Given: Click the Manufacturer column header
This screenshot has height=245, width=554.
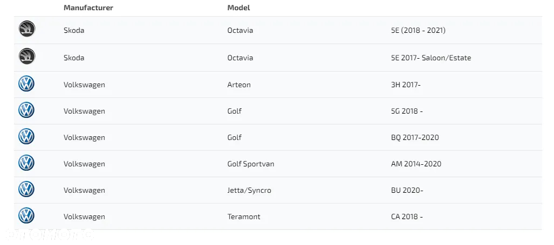Looking at the screenshot, I should tap(88, 8).
